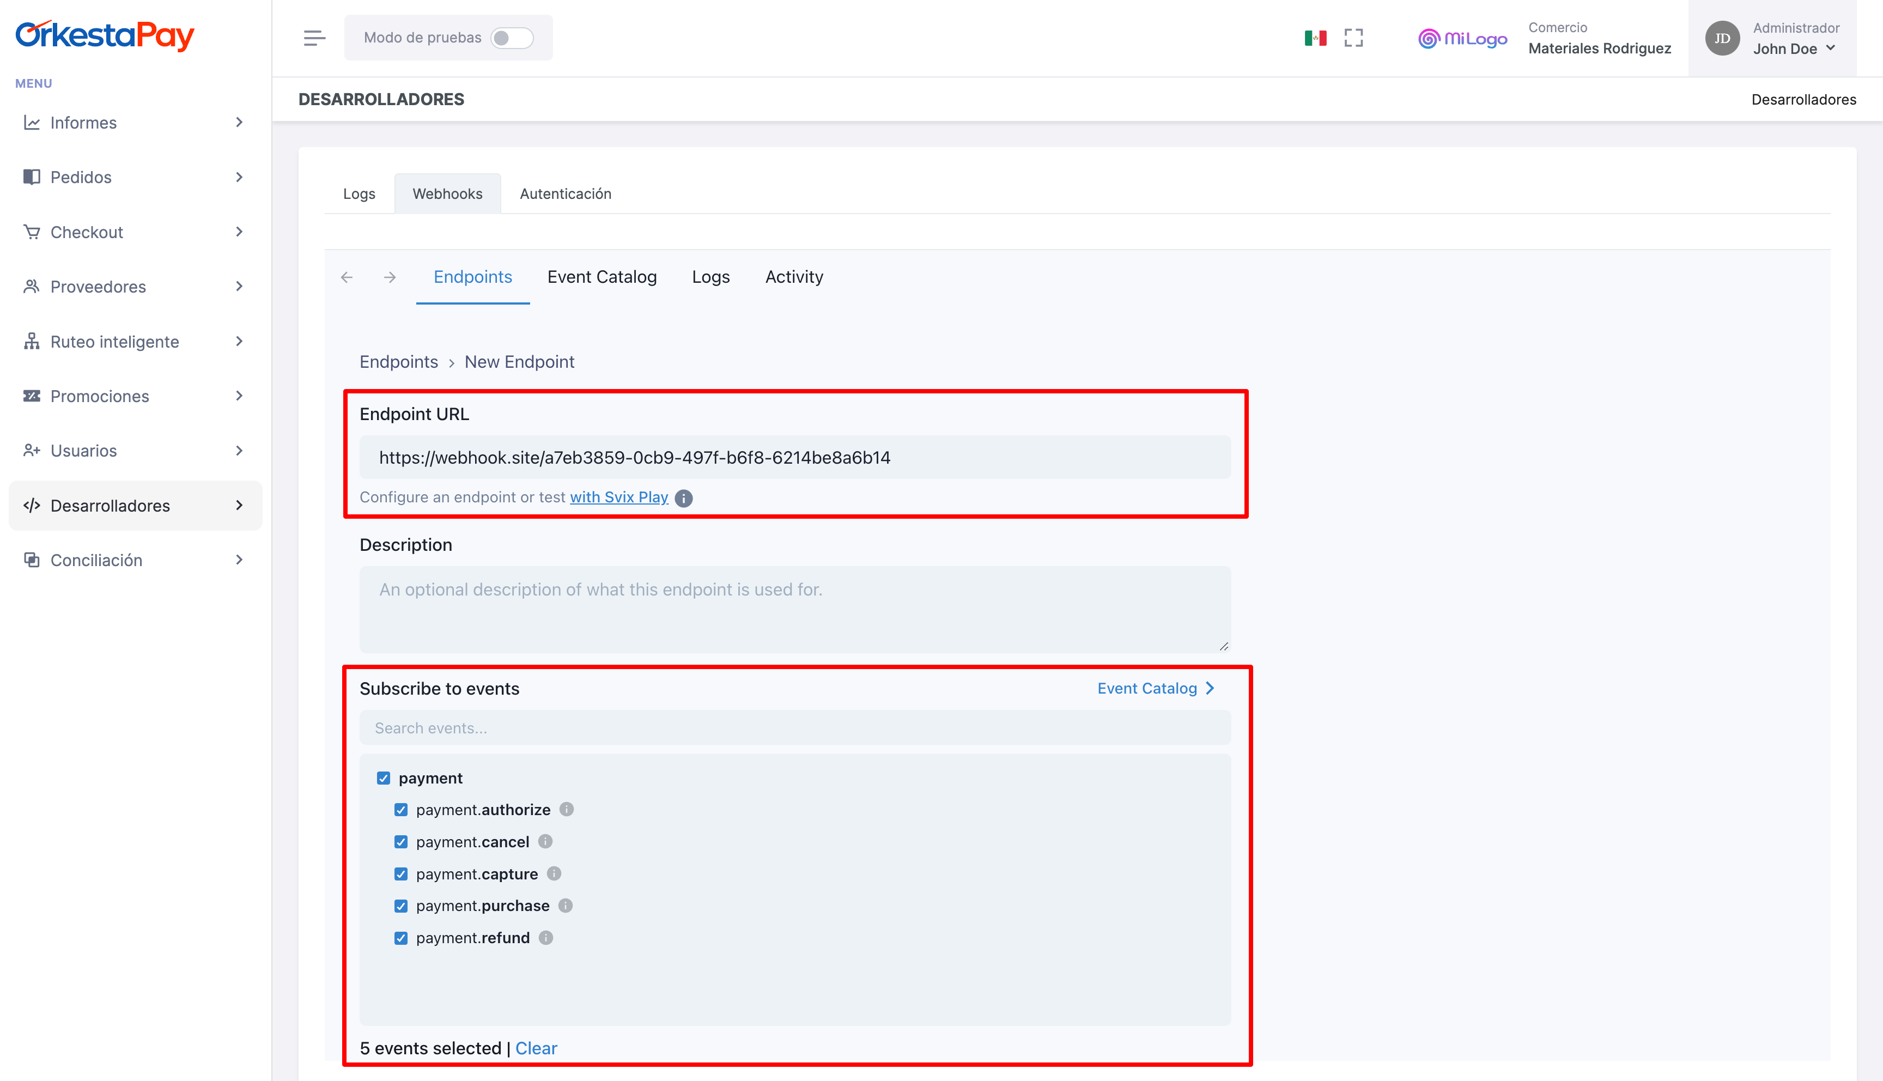Show info for payment.authorize event
Screen dimensions: 1883x1081
pyautogui.click(x=566, y=809)
